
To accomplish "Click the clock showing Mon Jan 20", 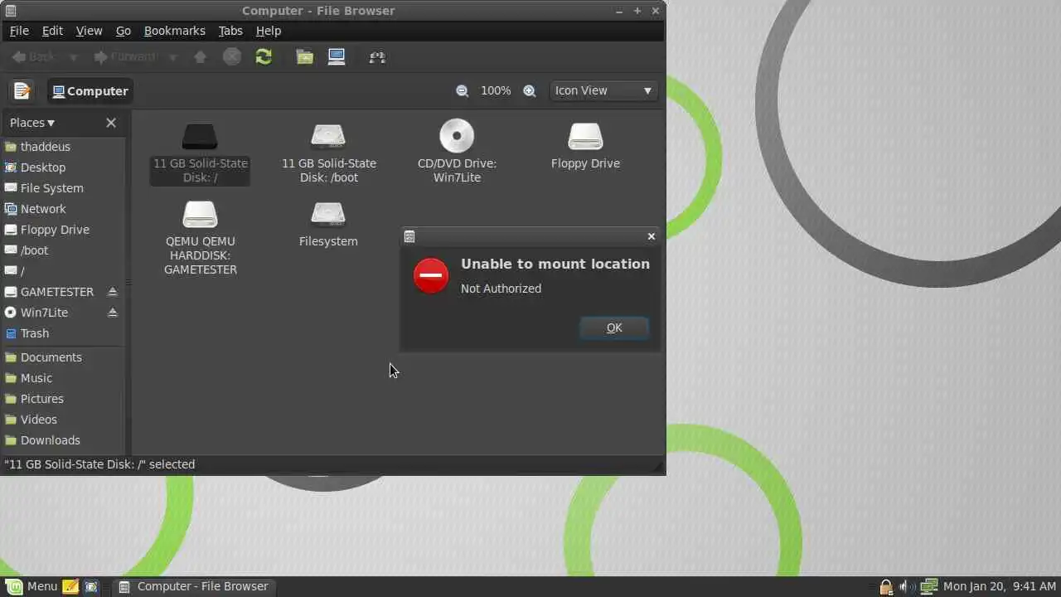I will (1000, 586).
